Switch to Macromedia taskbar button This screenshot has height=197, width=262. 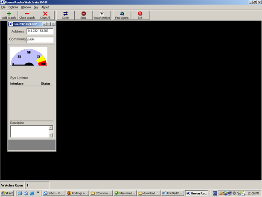pyautogui.click(x=125, y=193)
